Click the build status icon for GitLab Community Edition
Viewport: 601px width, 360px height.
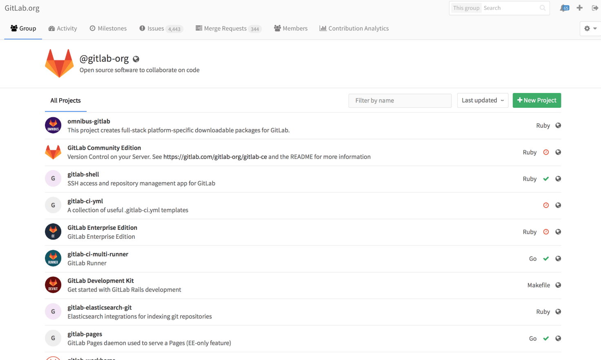point(546,152)
